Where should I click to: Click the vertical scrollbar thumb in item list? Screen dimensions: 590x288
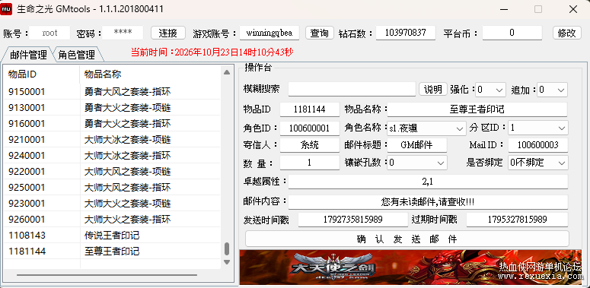tap(227, 248)
